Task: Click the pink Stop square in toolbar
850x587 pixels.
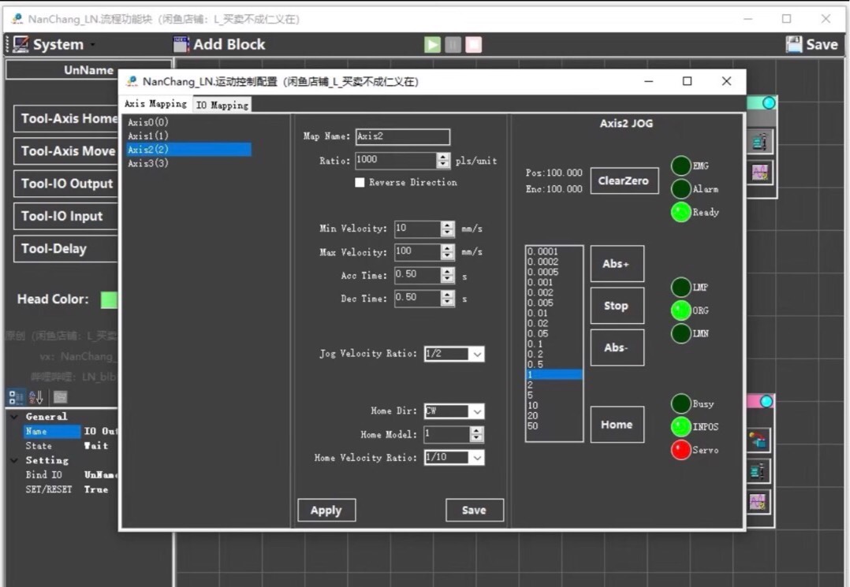Action: pos(473,44)
